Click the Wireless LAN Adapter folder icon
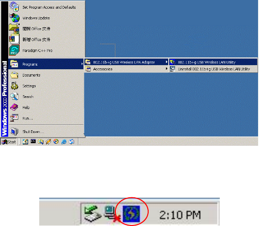Image resolution: width=259 pixels, height=226 pixels. [x=88, y=62]
